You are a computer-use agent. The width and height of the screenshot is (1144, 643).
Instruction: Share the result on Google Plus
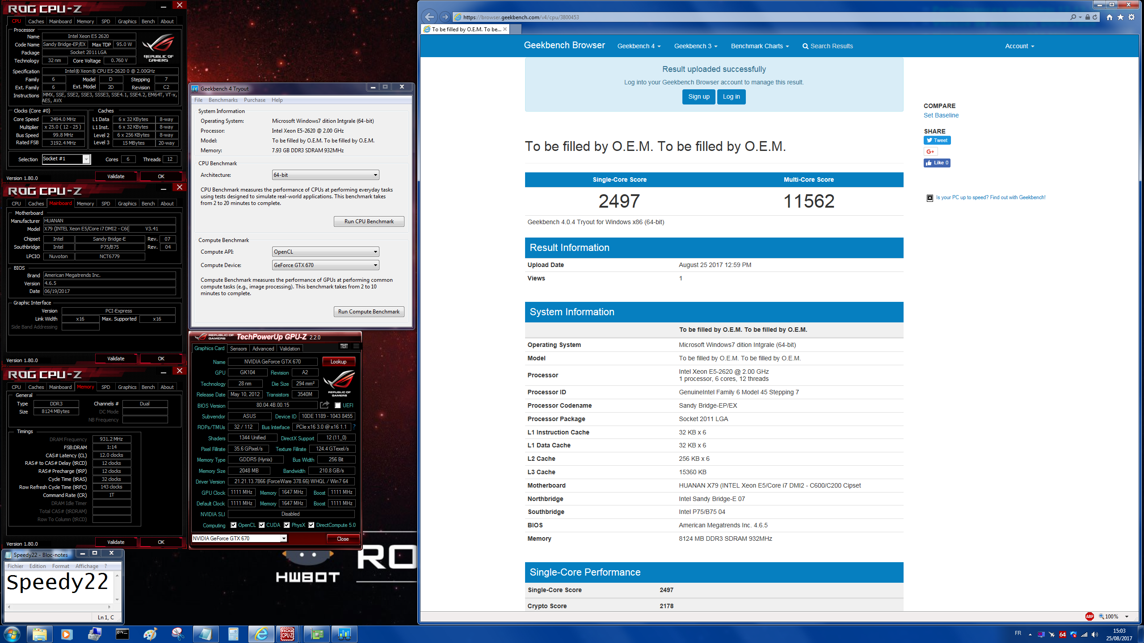(x=930, y=151)
